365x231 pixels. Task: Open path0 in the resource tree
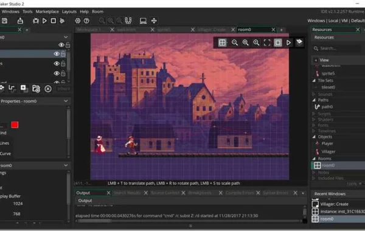327,107
